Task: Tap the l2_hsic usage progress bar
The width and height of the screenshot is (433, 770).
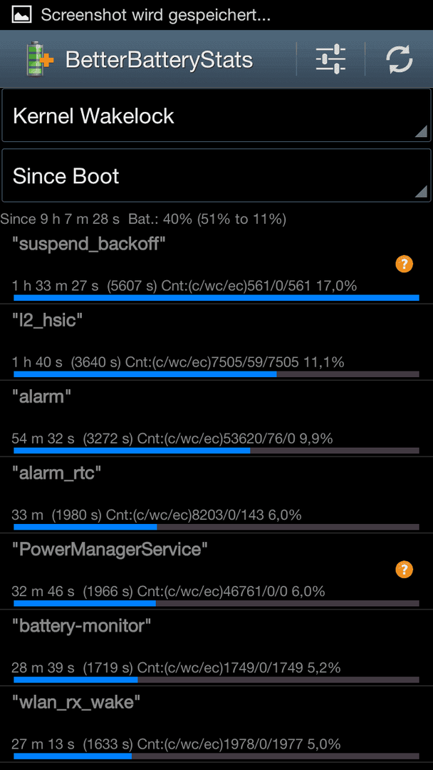Action: tap(216, 374)
